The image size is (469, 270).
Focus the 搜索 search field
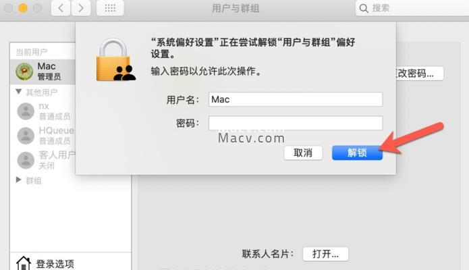pos(412,8)
